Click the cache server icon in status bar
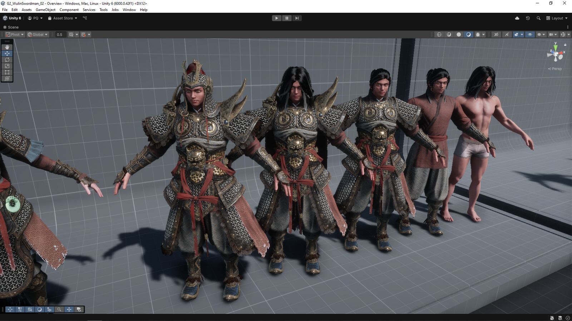The width and height of the screenshot is (572, 321). point(560,318)
